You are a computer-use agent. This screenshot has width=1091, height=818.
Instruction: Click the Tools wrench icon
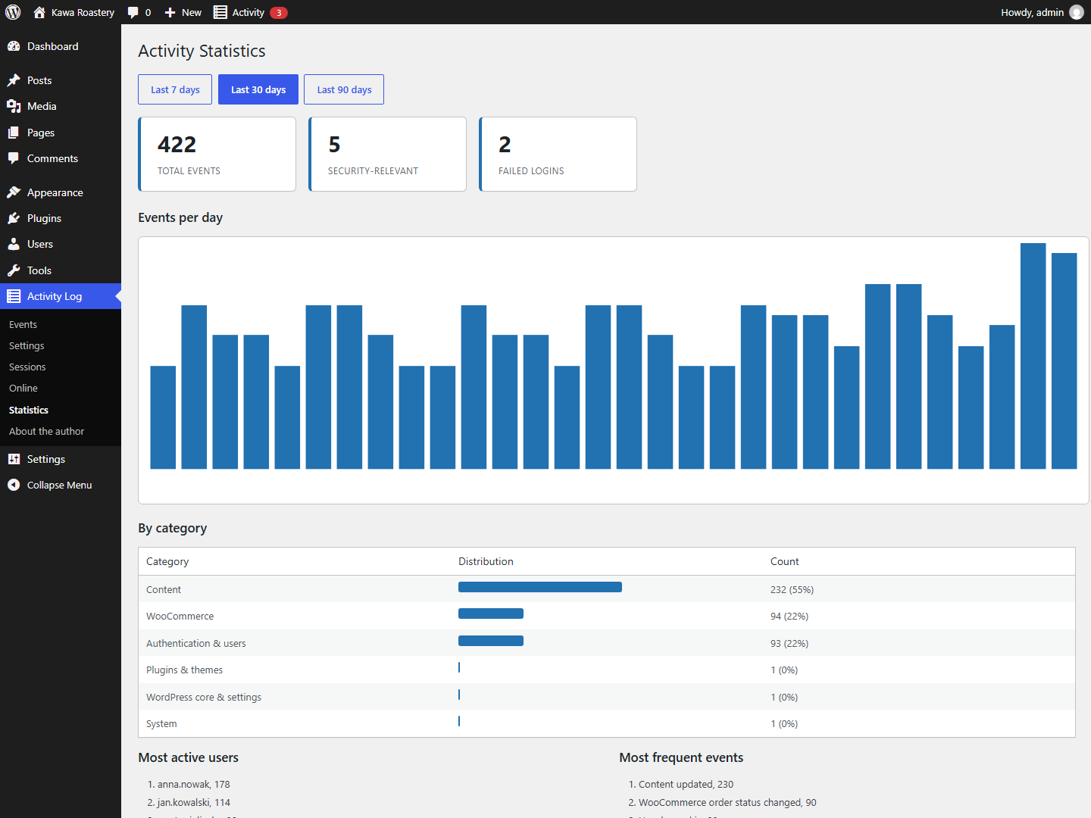coord(14,270)
